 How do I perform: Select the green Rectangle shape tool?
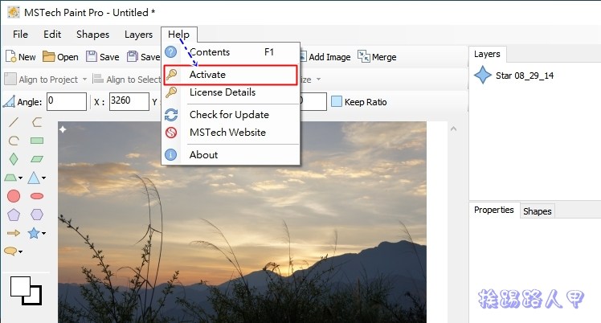pyautogui.click(x=37, y=141)
